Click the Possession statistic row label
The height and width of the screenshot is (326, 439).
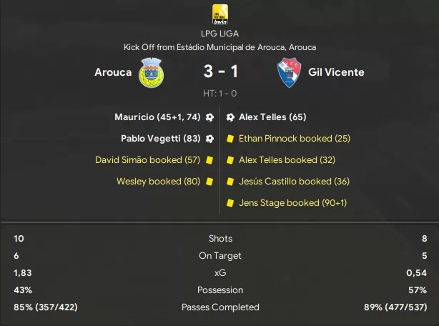tap(220, 290)
